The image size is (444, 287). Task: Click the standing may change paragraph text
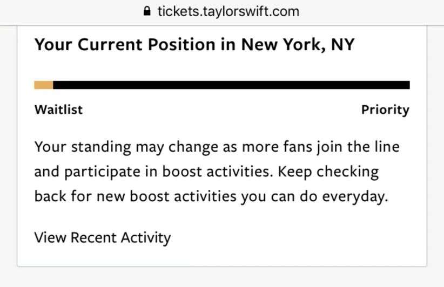pyautogui.click(x=217, y=172)
